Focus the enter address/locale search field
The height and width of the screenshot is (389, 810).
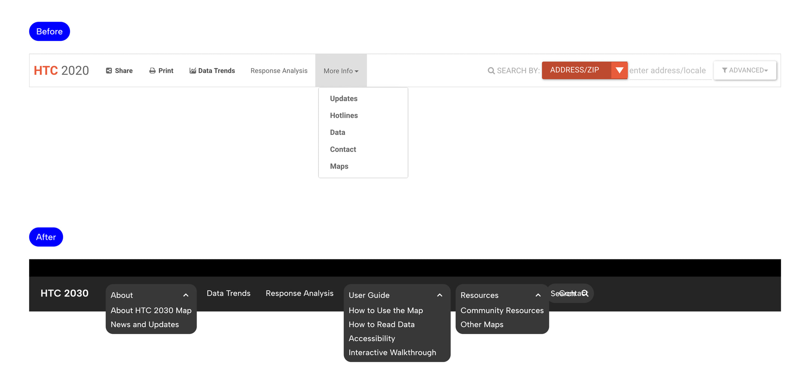(x=670, y=70)
